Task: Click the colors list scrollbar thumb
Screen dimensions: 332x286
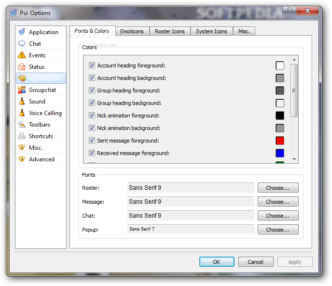Action: pos(294,91)
